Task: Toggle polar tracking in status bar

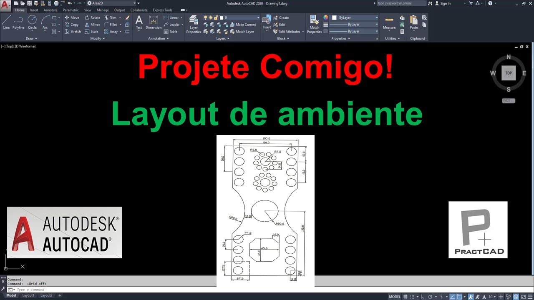Action: pyautogui.click(x=431, y=297)
